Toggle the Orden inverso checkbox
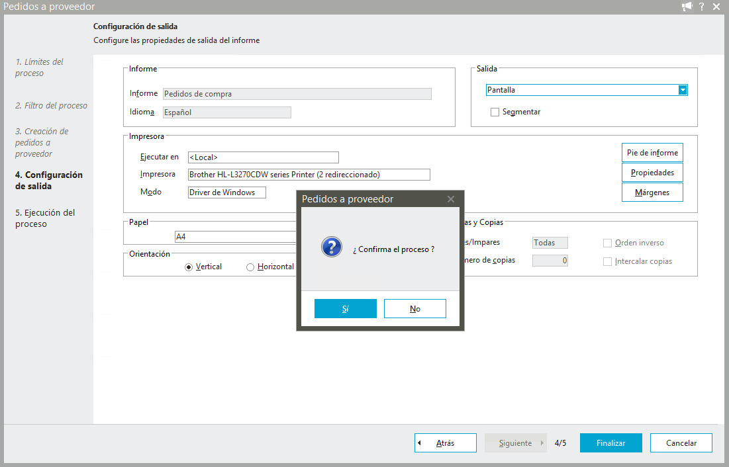The height and width of the screenshot is (467, 729). pos(607,243)
